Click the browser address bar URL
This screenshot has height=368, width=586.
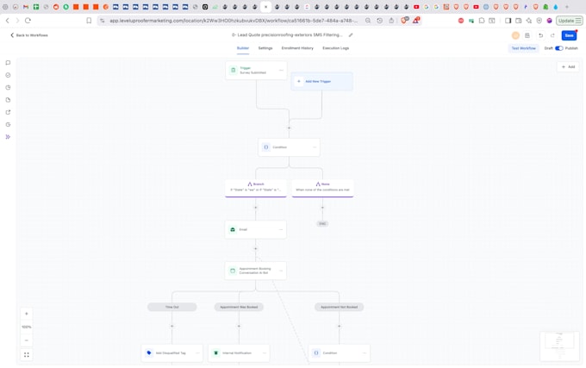(234, 21)
